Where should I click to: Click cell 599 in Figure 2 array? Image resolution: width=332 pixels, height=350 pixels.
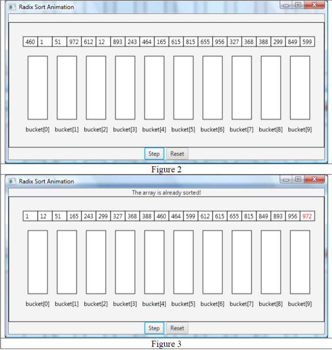pos(307,42)
